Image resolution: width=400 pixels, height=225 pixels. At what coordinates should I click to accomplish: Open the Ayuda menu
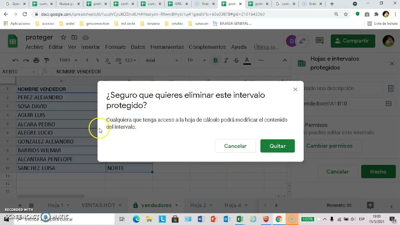tap(239, 47)
